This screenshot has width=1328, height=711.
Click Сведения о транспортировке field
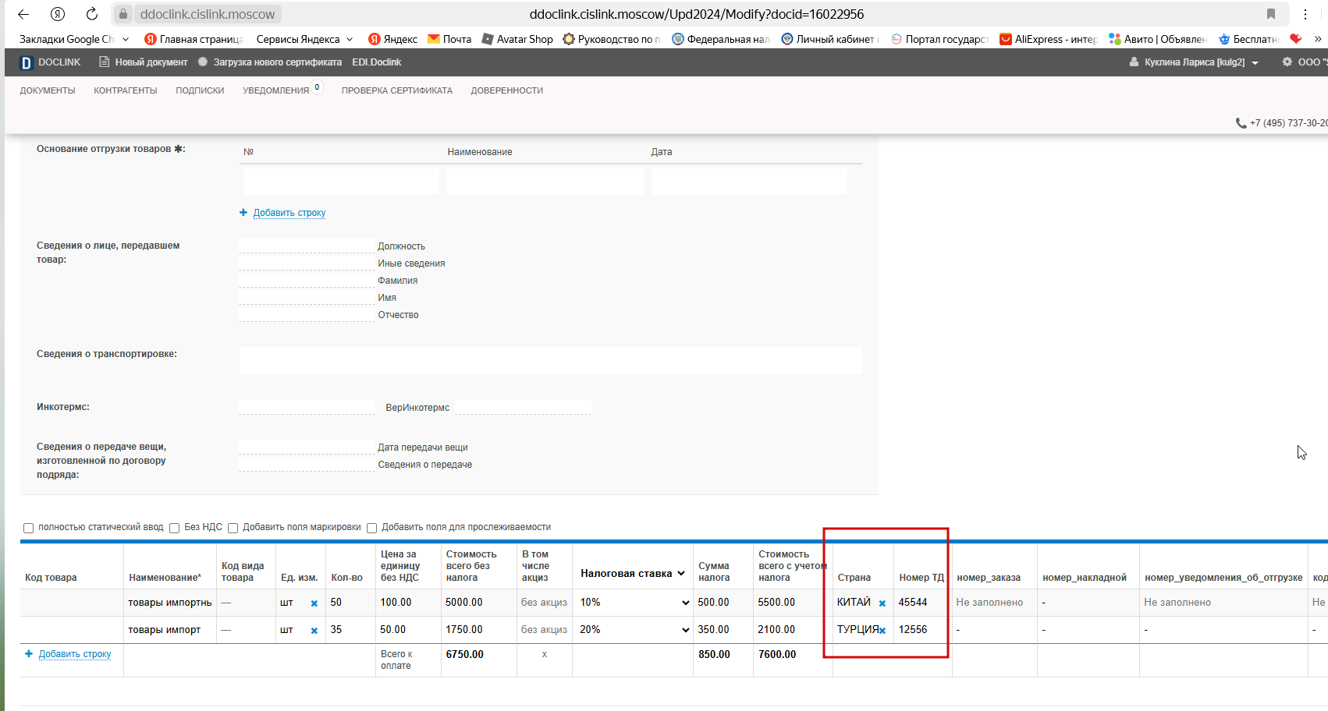pyautogui.click(x=550, y=360)
